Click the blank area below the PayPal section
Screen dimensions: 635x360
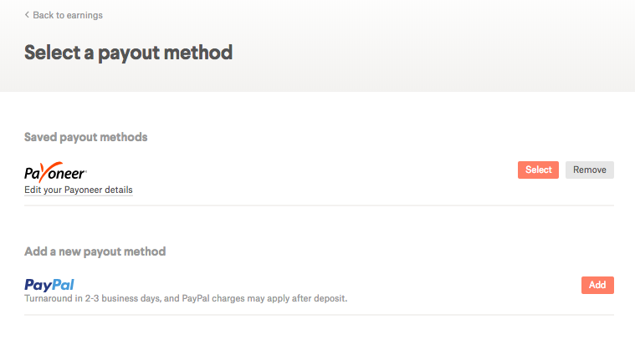point(319,337)
